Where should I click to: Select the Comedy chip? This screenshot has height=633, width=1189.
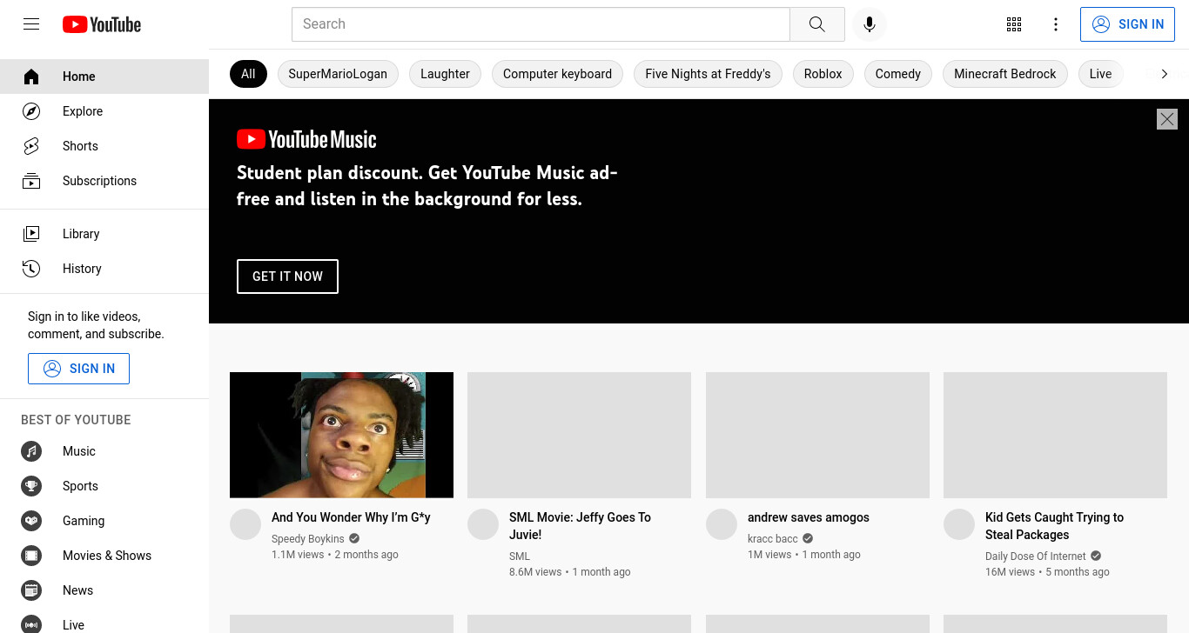click(x=897, y=74)
